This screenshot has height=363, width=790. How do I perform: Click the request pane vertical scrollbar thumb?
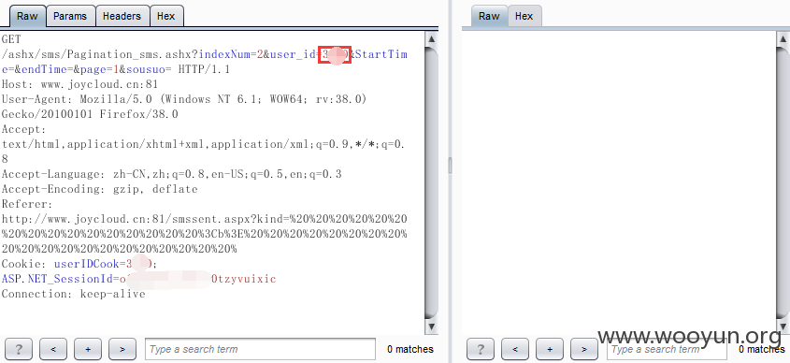coord(431,182)
